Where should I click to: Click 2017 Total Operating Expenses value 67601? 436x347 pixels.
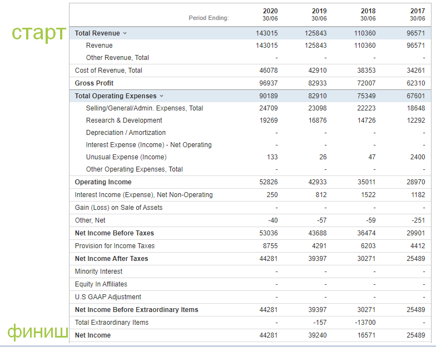pyautogui.click(x=416, y=96)
